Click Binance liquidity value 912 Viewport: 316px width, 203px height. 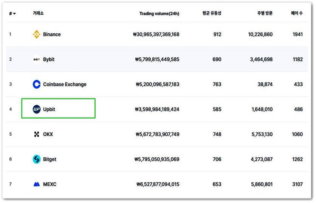click(217, 34)
